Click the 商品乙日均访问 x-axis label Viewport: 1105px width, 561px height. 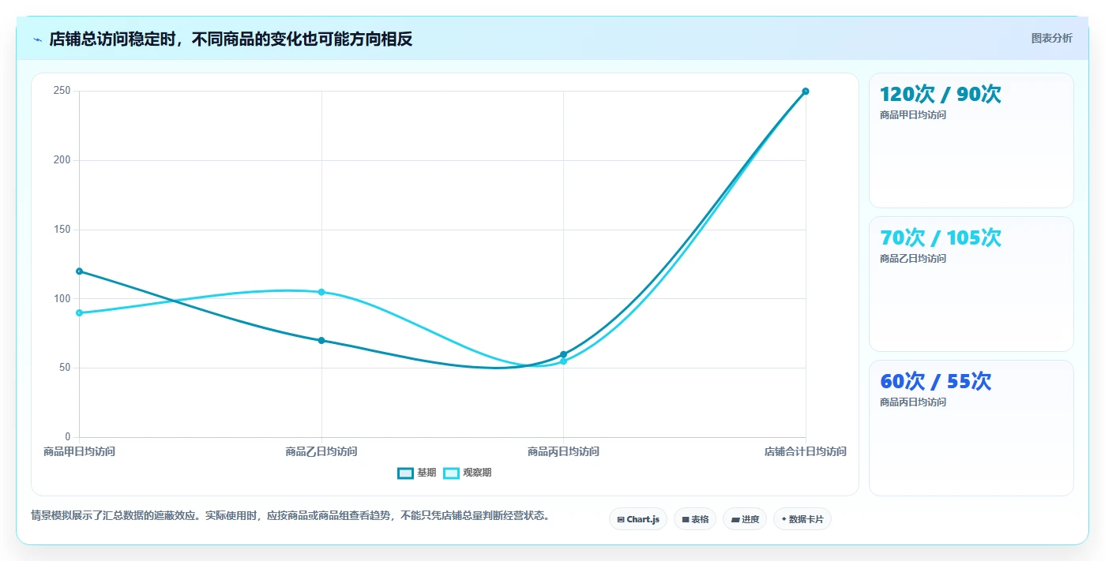[x=321, y=451]
